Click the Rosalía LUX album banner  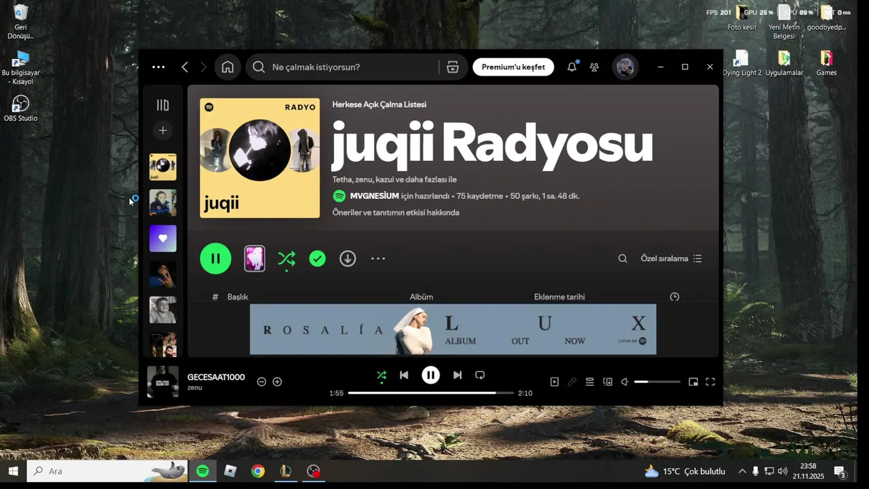(x=453, y=329)
